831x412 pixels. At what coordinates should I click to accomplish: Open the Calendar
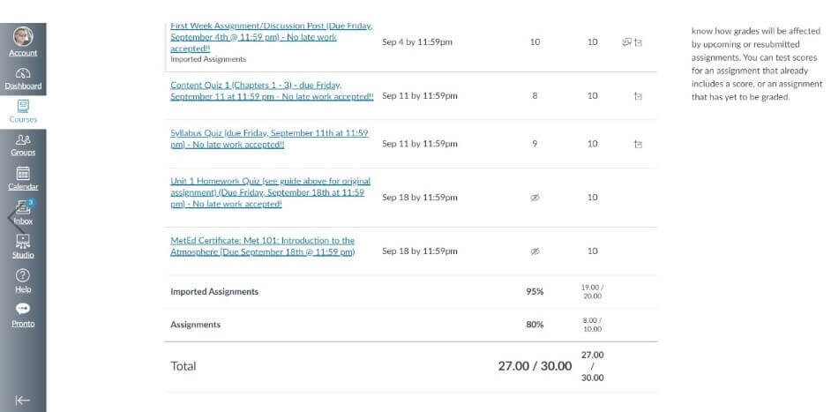pyautogui.click(x=23, y=178)
